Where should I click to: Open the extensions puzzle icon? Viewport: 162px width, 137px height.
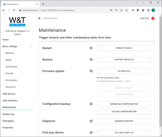[143, 10]
